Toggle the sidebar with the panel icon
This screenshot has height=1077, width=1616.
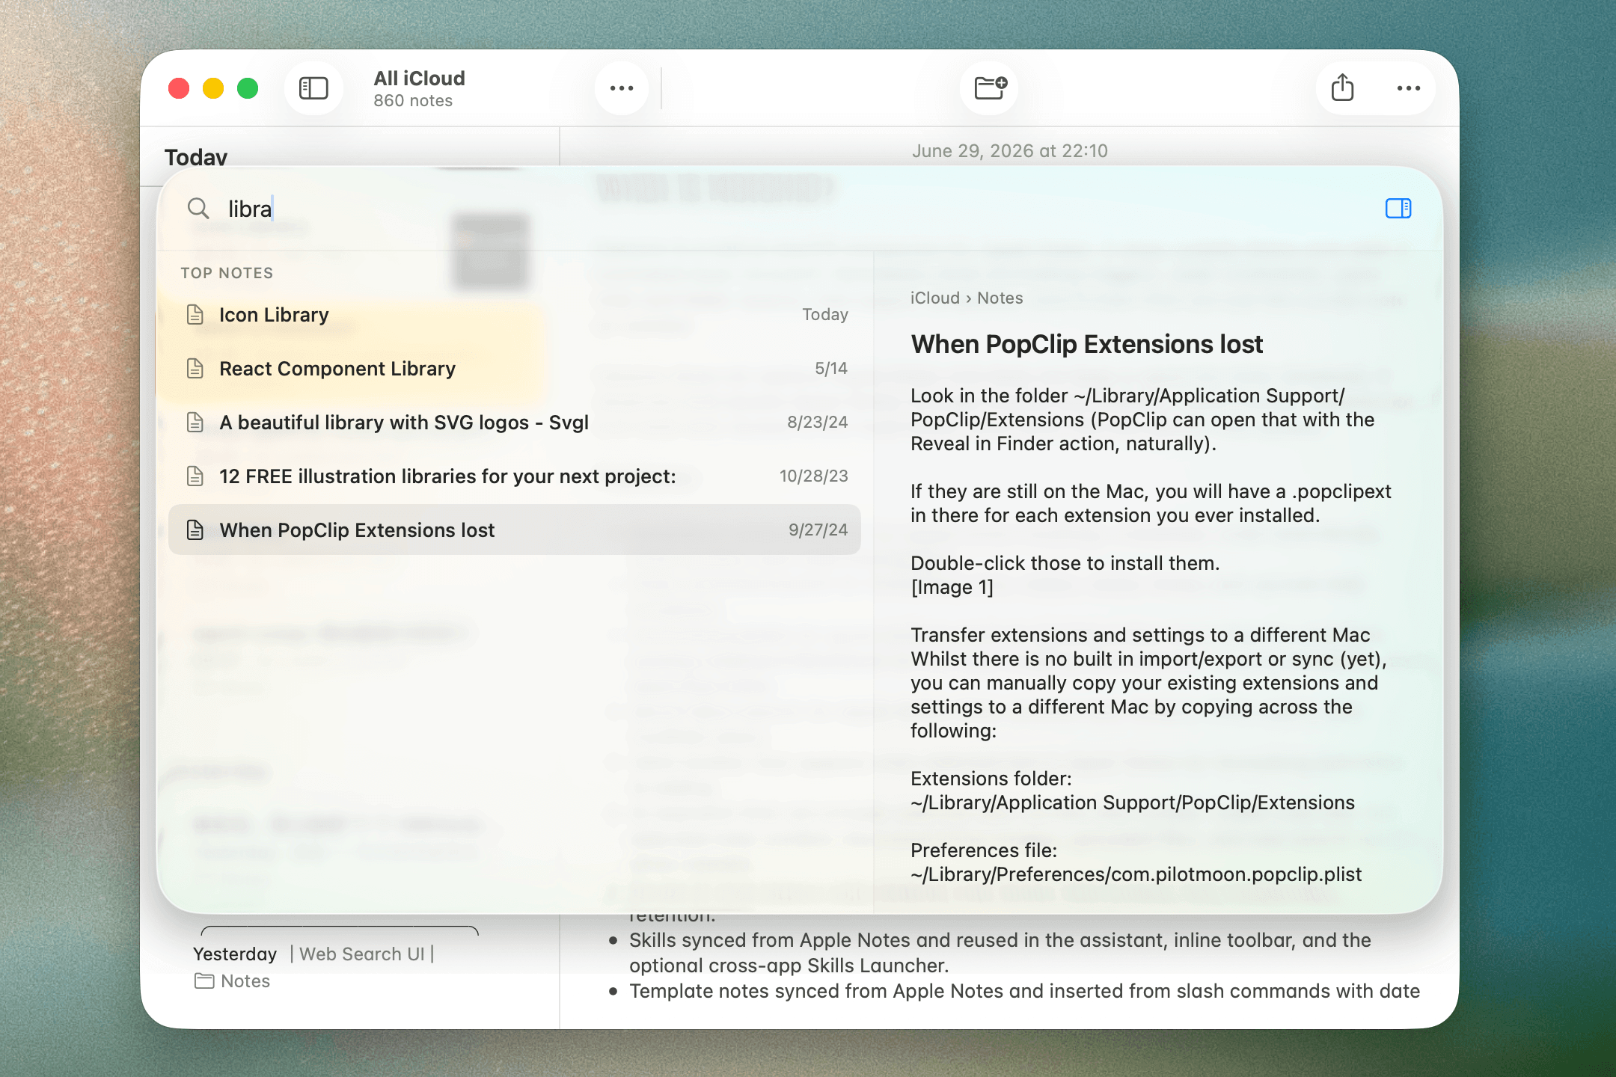click(313, 88)
